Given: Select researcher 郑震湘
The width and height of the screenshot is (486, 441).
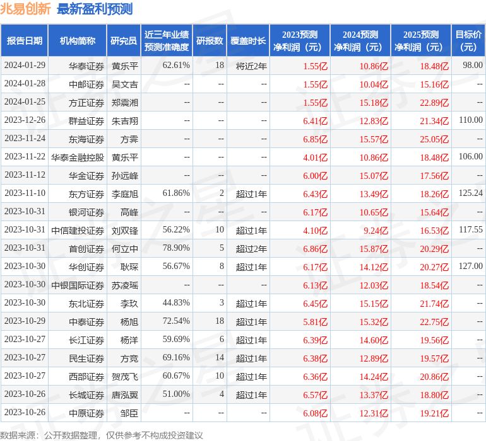Looking at the screenshot, I should click(125, 103).
